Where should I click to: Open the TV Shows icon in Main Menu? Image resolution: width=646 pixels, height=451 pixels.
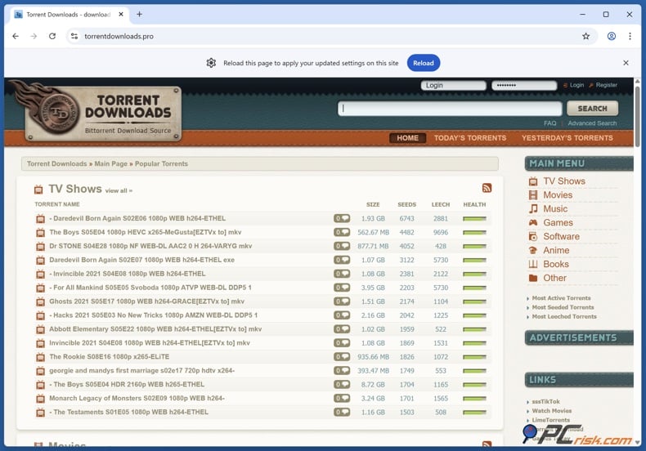(x=533, y=181)
